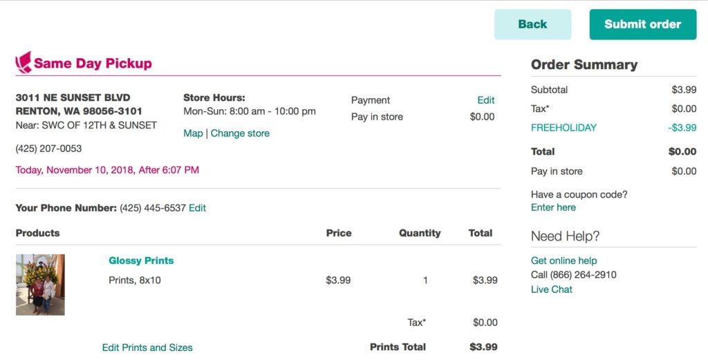
Task: Open the Glossy Prints product link
Action: coord(141,260)
